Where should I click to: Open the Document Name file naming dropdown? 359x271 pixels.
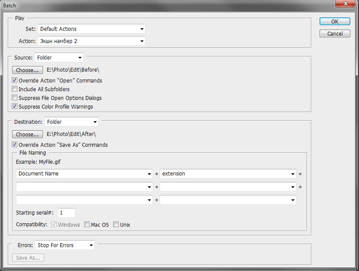coord(85,174)
